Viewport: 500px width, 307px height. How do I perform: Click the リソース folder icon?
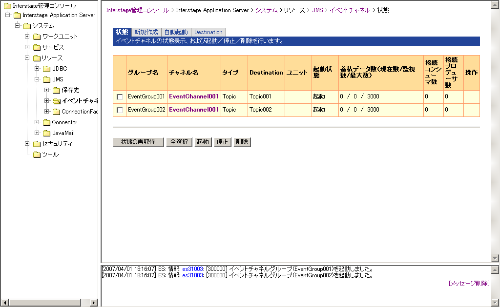(37, 58)
